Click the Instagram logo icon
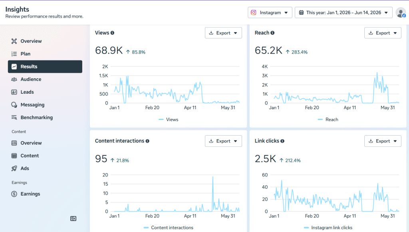The height and width of the screenshot is (232, 409). (254, 12)
